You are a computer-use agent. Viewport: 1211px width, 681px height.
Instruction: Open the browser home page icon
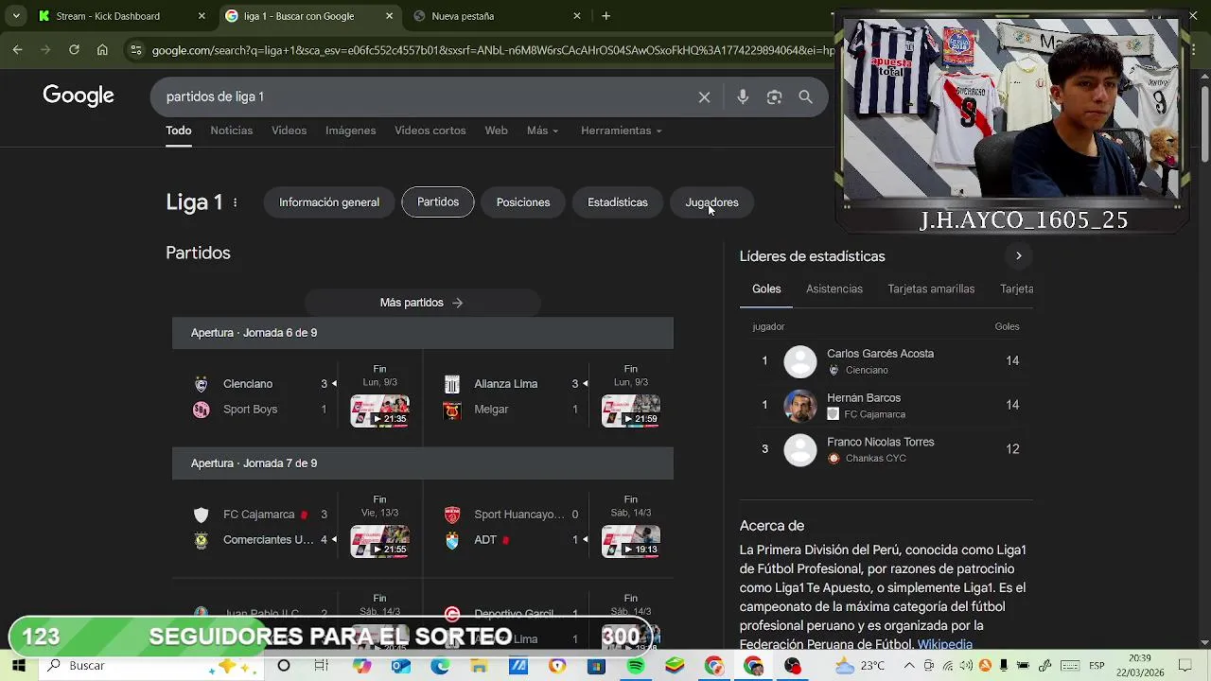click(102, 50)
